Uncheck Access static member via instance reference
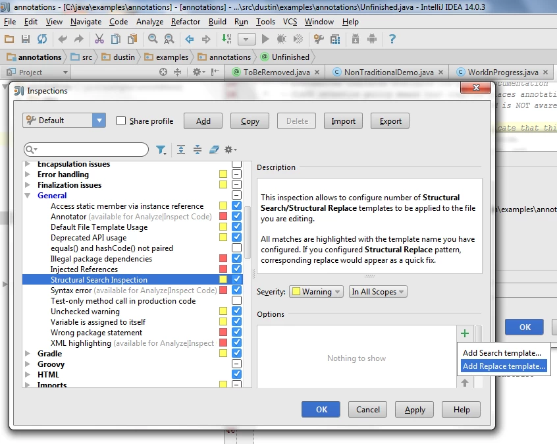 pyautogui.click(x=236, y=206)
